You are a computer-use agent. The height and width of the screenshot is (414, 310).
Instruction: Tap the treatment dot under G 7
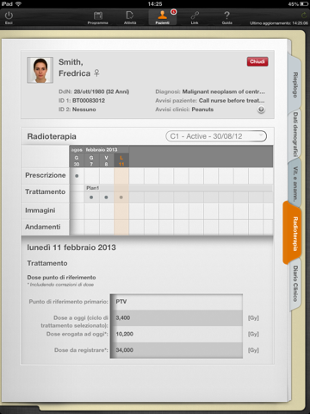91,198
